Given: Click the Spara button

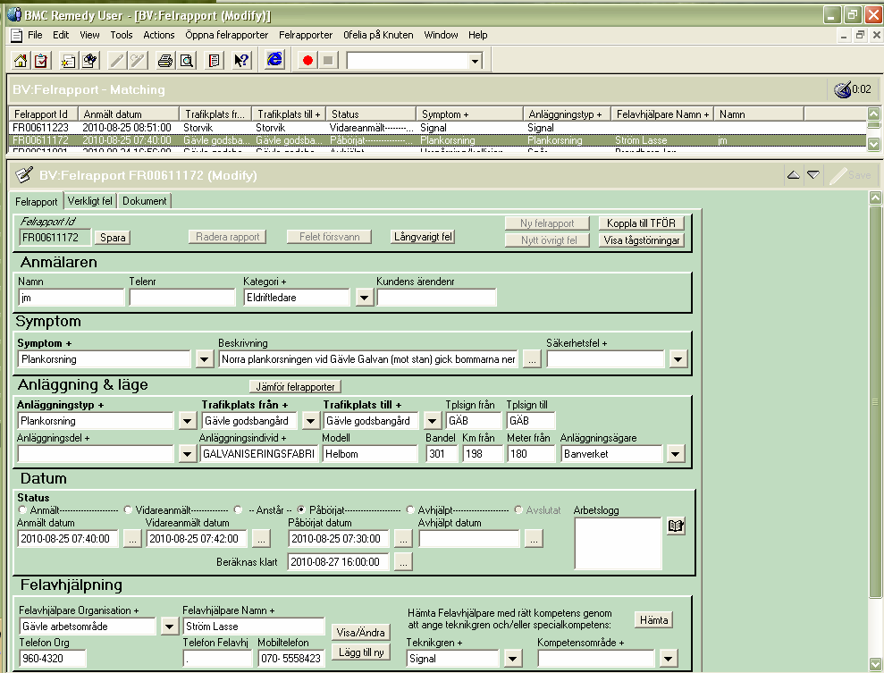Looking at the screenshot, I should [113, 238].
